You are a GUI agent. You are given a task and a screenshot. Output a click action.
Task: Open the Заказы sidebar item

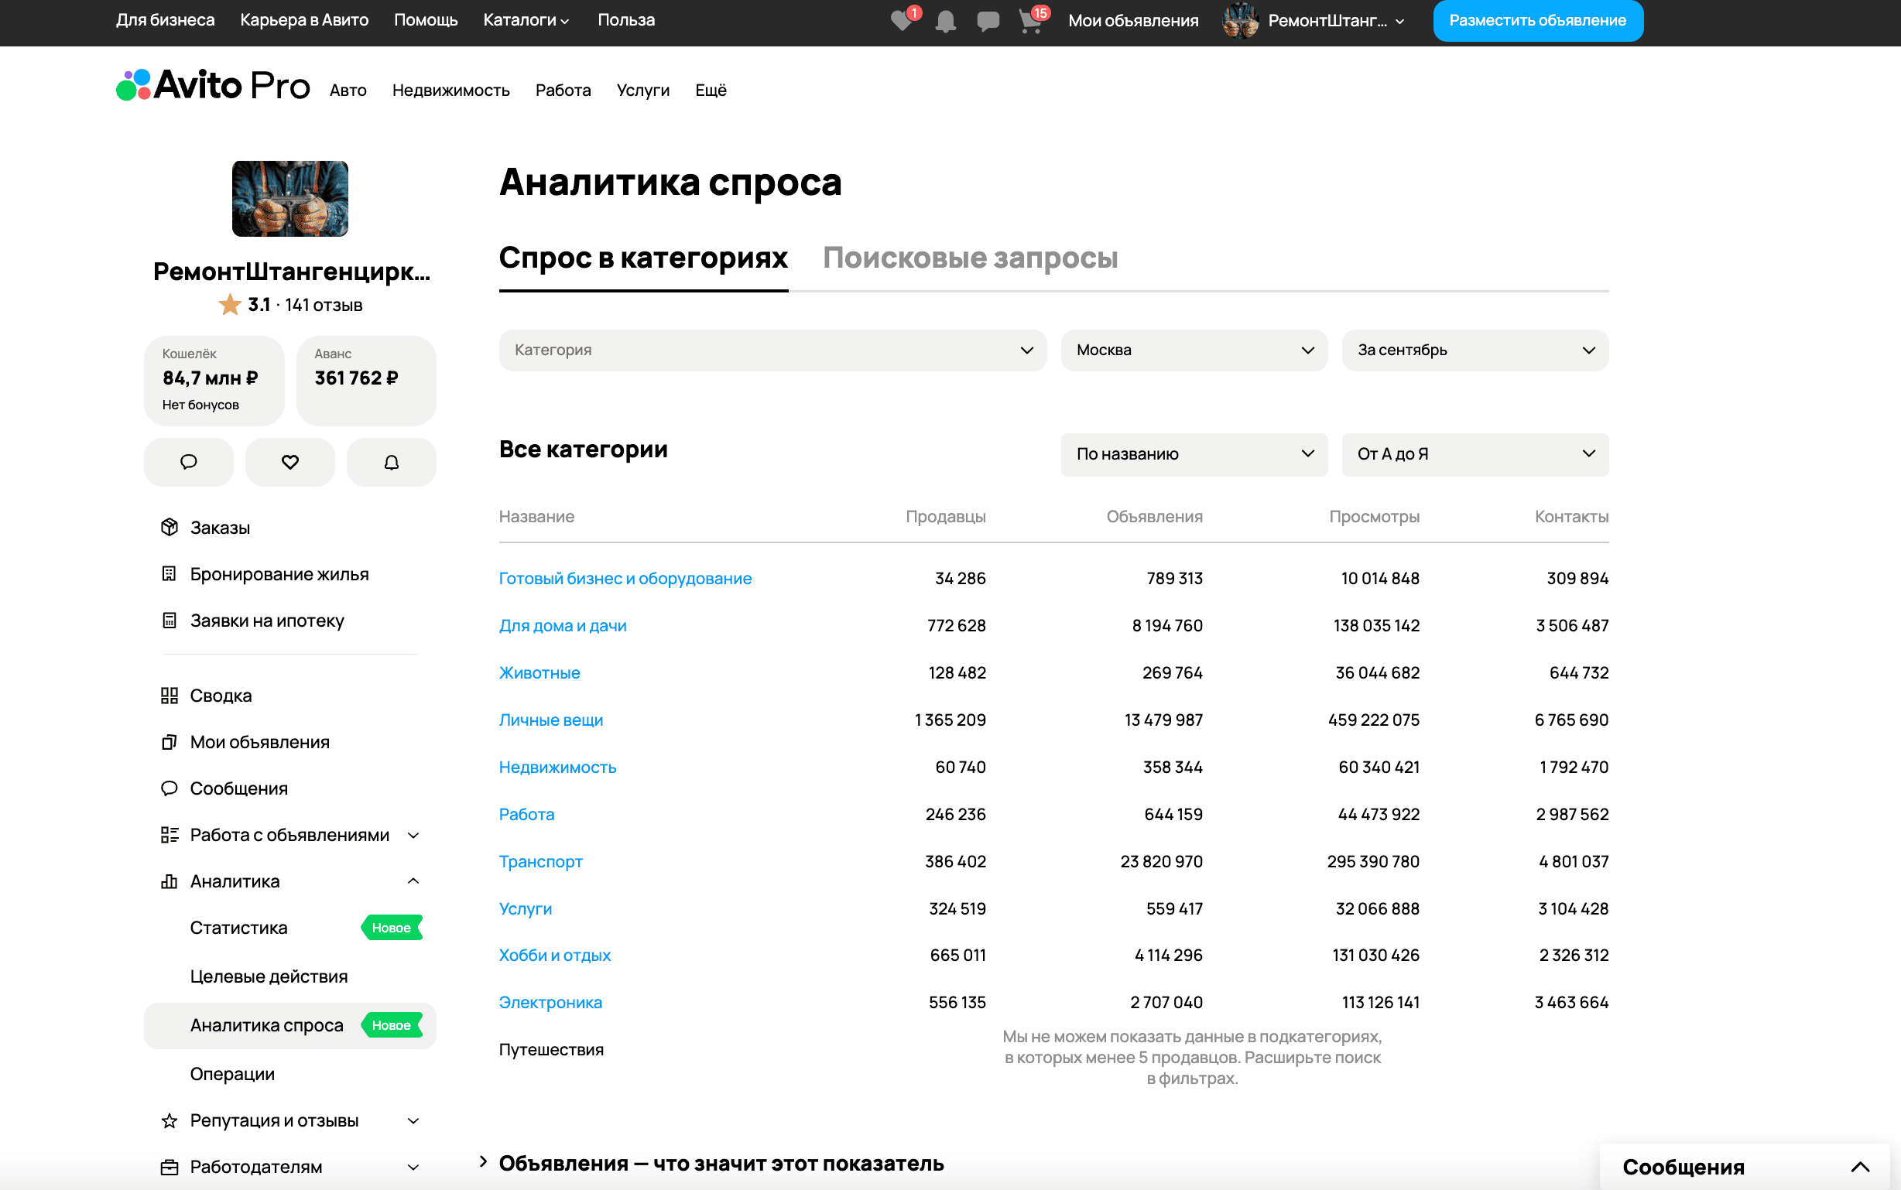[220, 528]
